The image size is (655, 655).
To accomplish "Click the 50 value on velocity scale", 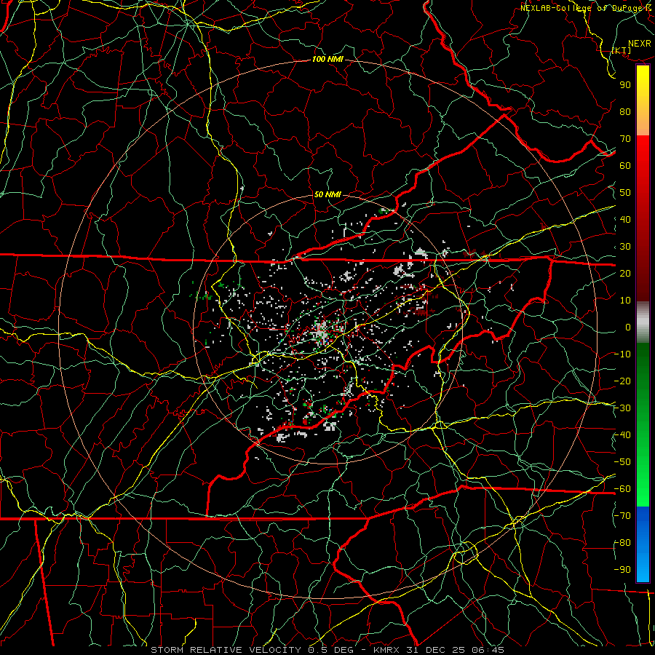I will pos(625,193).
